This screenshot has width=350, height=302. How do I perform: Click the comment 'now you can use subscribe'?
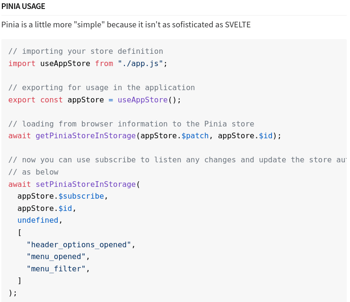coord(177,160)
